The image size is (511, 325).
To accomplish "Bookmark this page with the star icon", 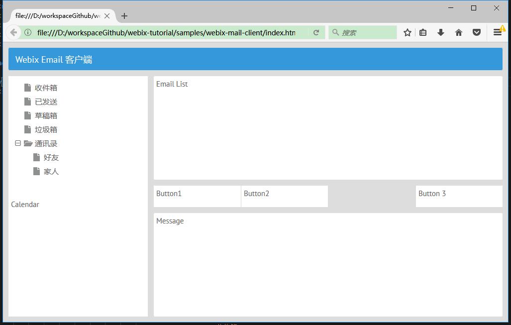I will point(408,32).
